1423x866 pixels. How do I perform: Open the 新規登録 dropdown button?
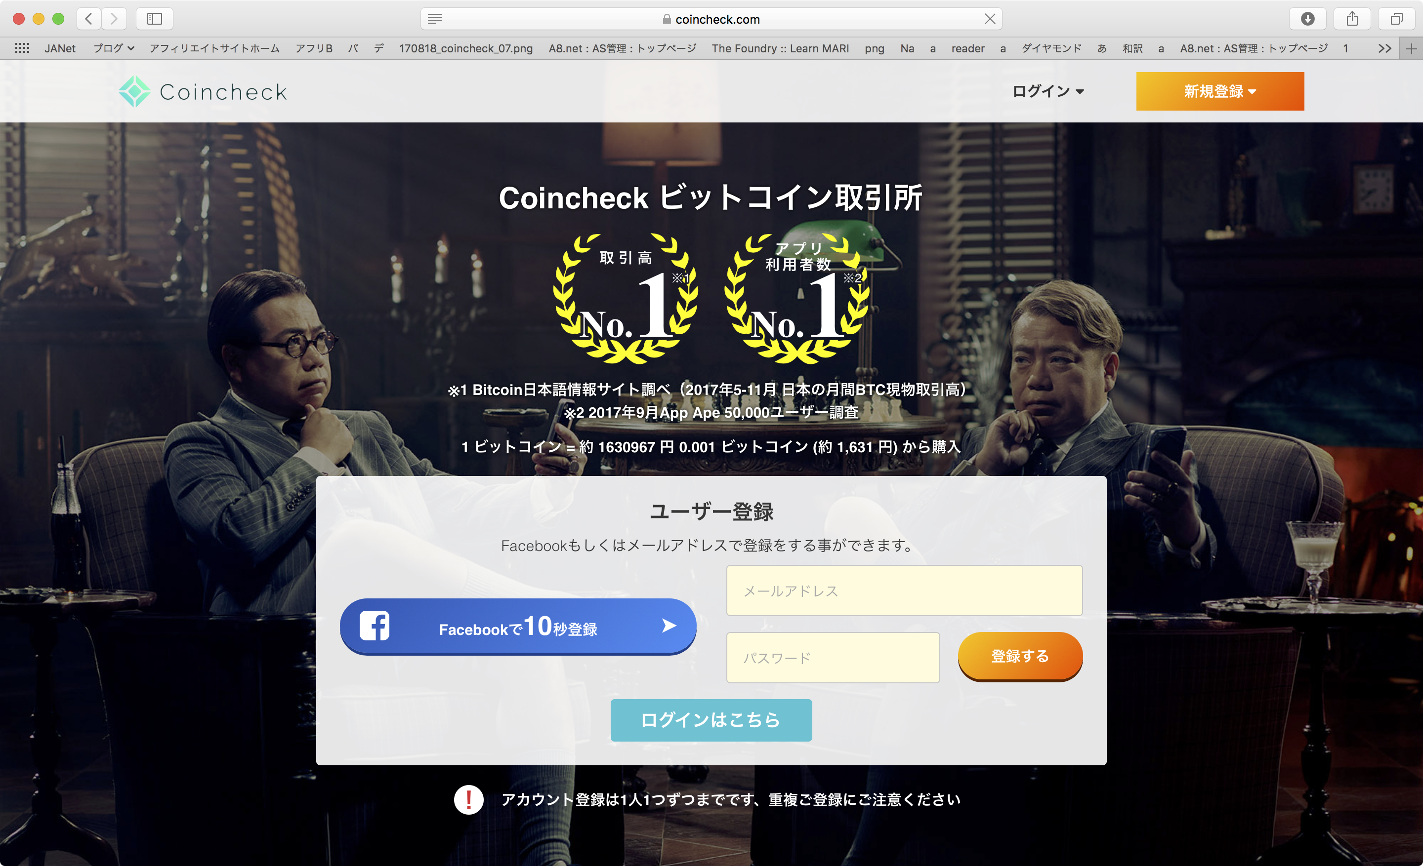[x=1220, y=91]
